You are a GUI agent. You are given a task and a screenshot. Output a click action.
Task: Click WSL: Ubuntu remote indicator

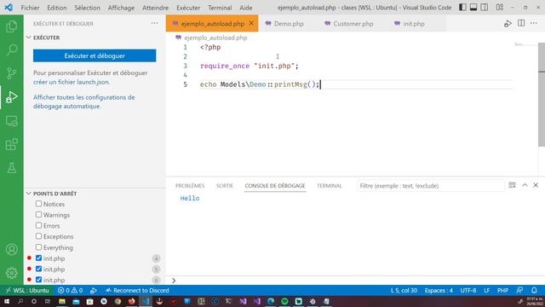[x=26, y=290]
